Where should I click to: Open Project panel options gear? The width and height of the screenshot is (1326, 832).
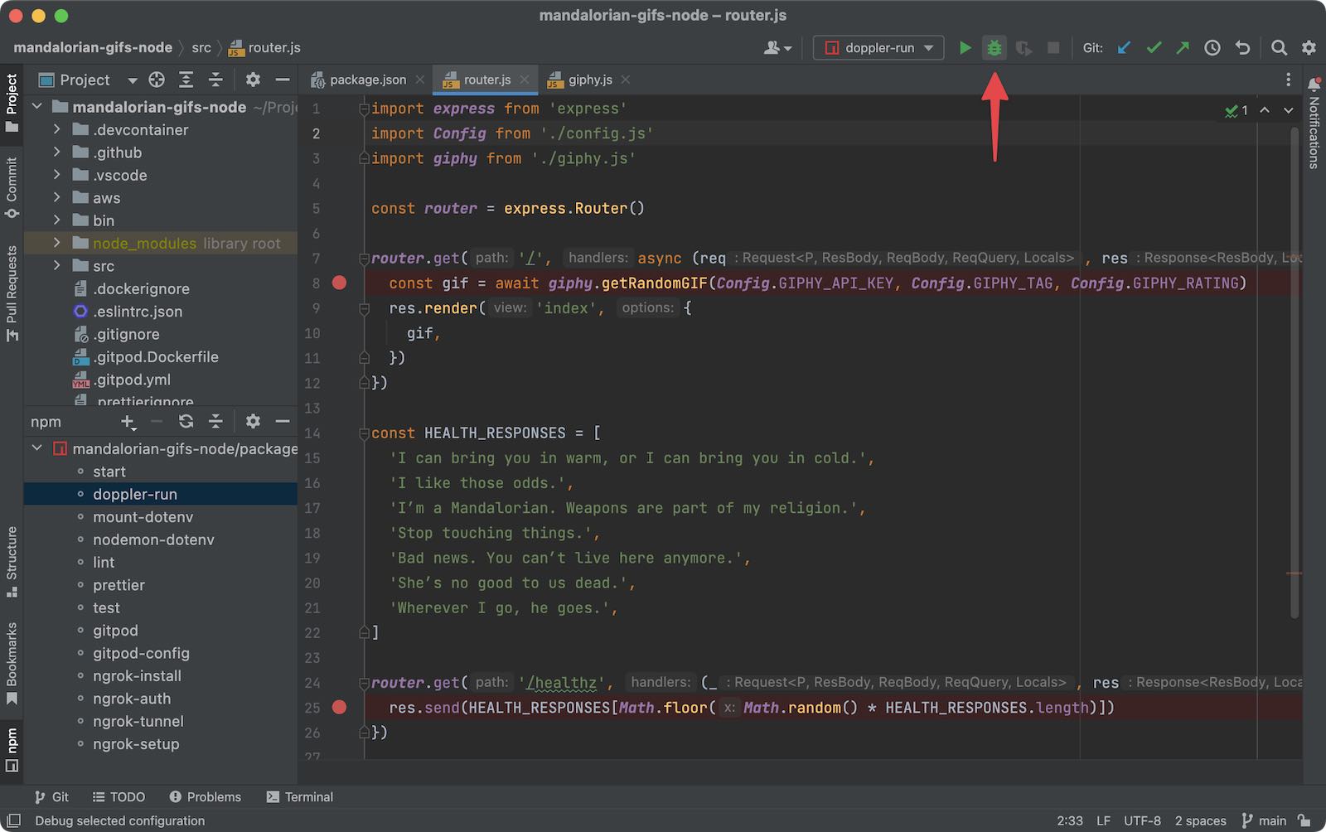[x=253, y=80]
